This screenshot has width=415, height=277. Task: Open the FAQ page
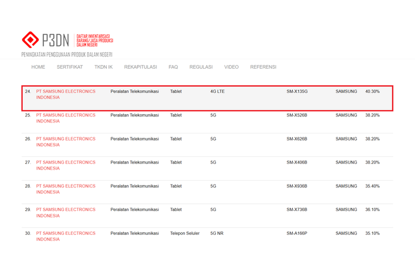173,67
